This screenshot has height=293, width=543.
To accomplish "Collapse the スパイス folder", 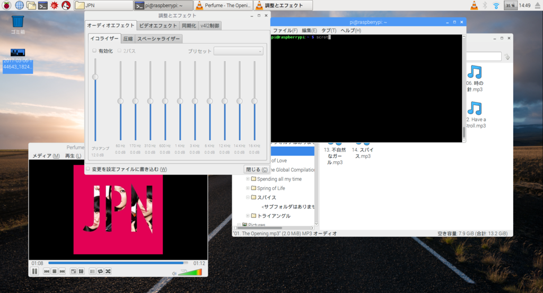I will coord(248,197).
